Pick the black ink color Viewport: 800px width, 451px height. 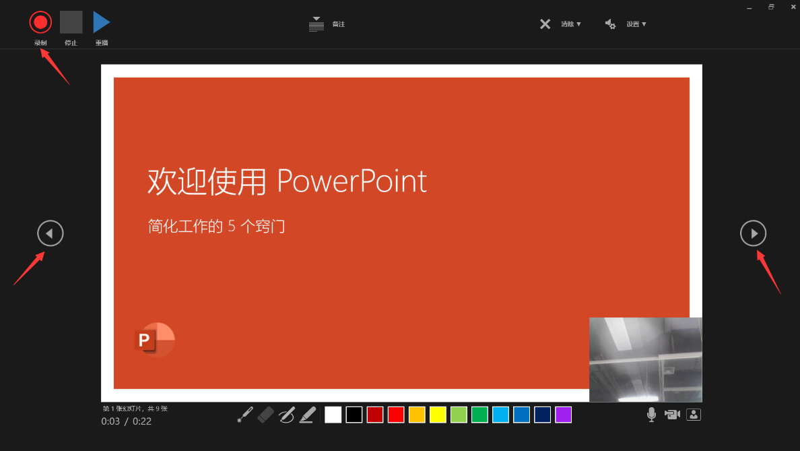coord(354,415)
